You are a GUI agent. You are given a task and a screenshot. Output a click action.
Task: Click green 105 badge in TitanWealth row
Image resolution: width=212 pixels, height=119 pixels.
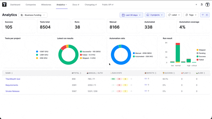pos(113,79)
